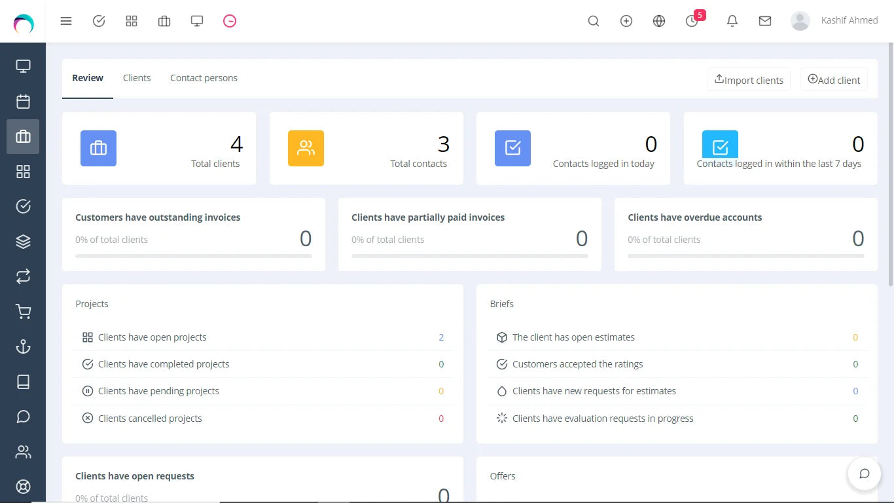
Task: Open the hamburger menu in top bar
Action: pos(66,21)
